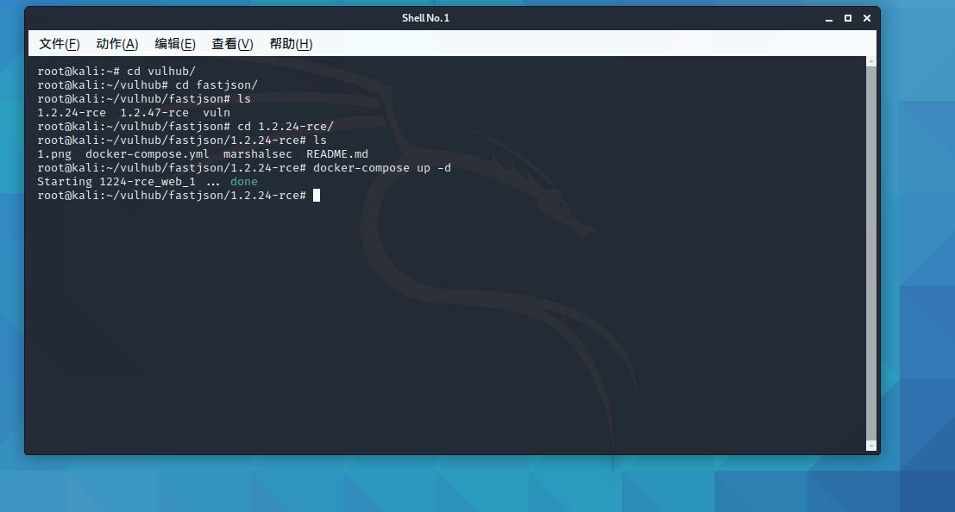Click the 'cd 1.2.24-rce/' command text
The height and width of the screenshot is (512, 955).
(285, 127)
